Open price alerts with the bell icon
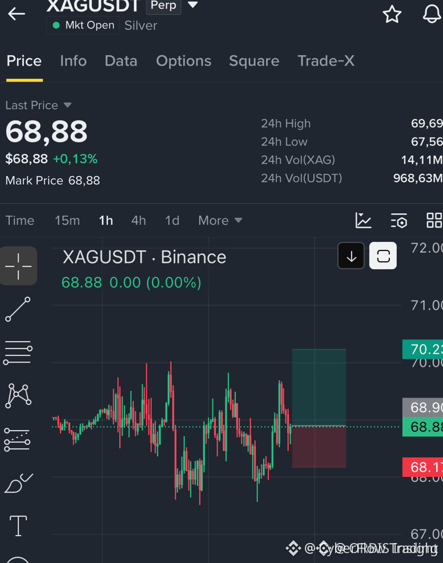 tap(432, 14)
